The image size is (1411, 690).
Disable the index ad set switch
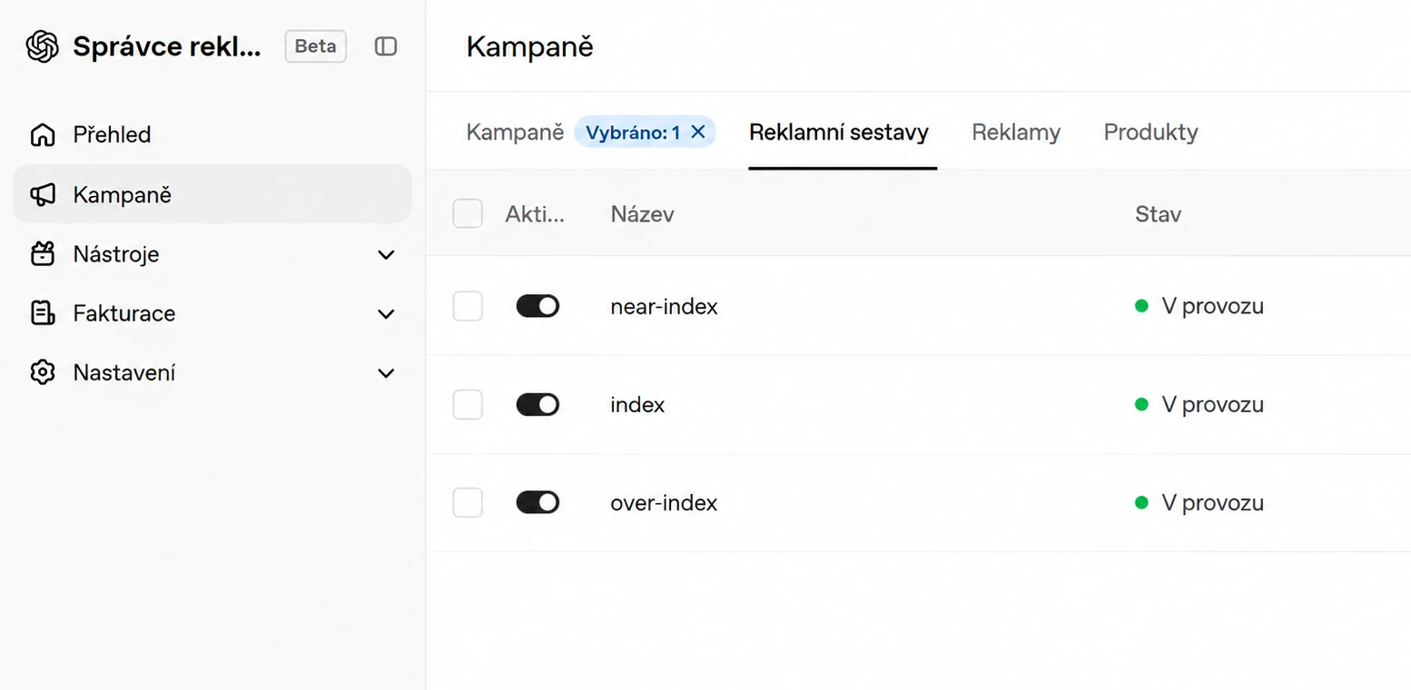538,404
